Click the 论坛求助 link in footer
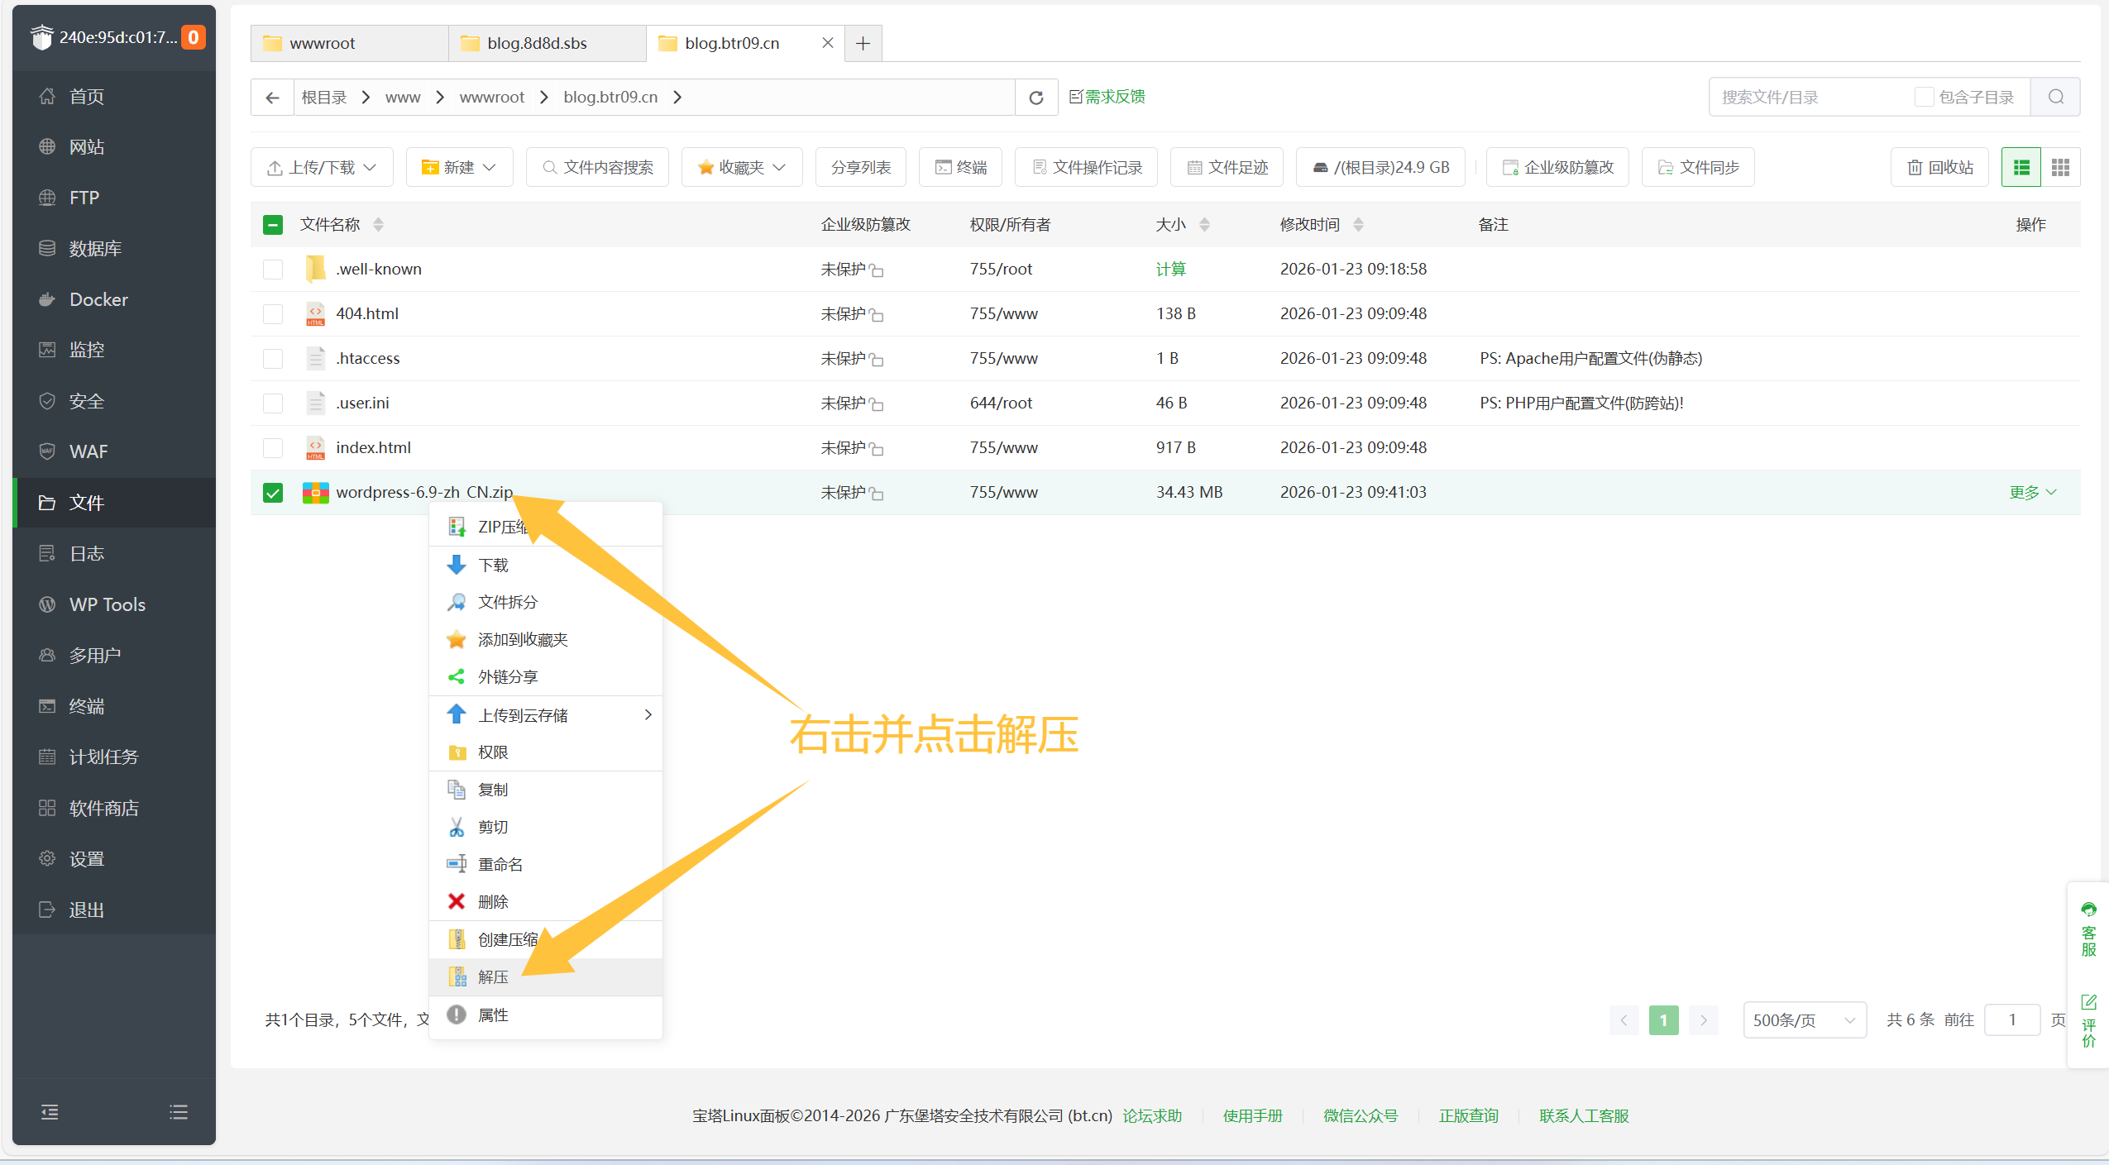 [x=1152, y=1115]
